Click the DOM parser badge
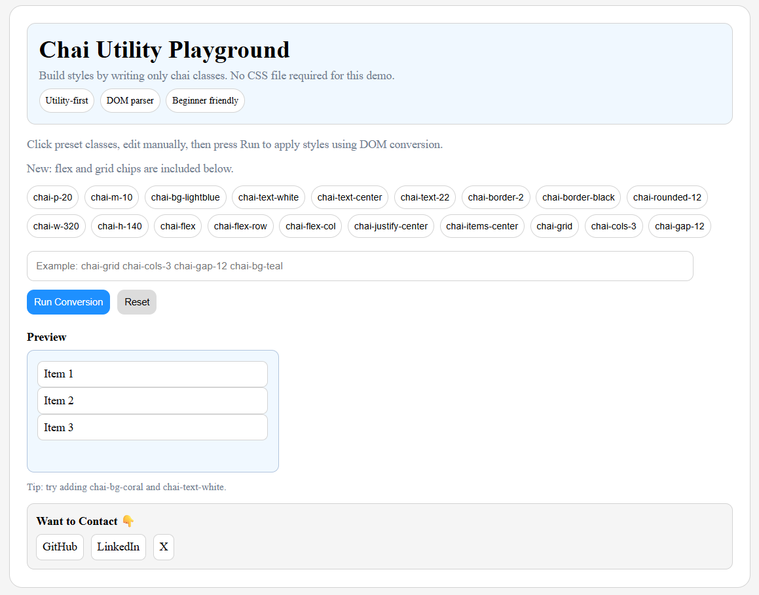Viewport: 759px width, 595px height. tap(130, 100)
